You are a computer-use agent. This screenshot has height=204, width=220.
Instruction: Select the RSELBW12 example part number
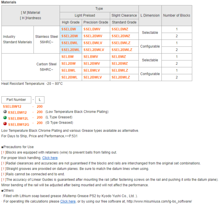(x=17, y=112)
